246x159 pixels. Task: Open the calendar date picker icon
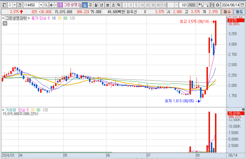[242, 5]
